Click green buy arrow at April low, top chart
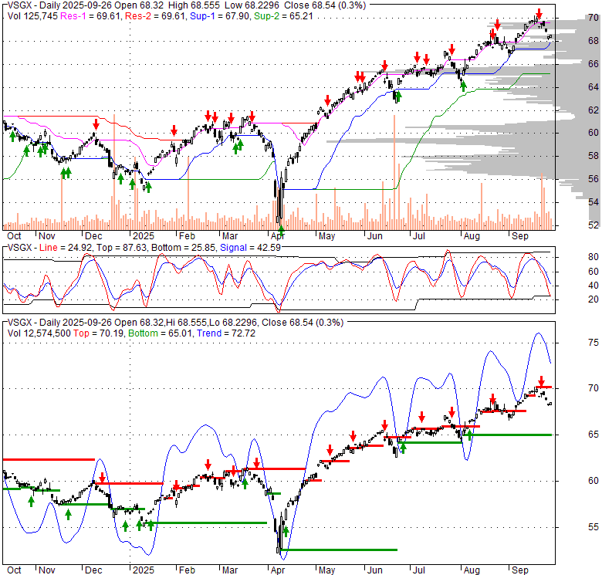Screen dimensions: 602x575 (x=281, y=231)
